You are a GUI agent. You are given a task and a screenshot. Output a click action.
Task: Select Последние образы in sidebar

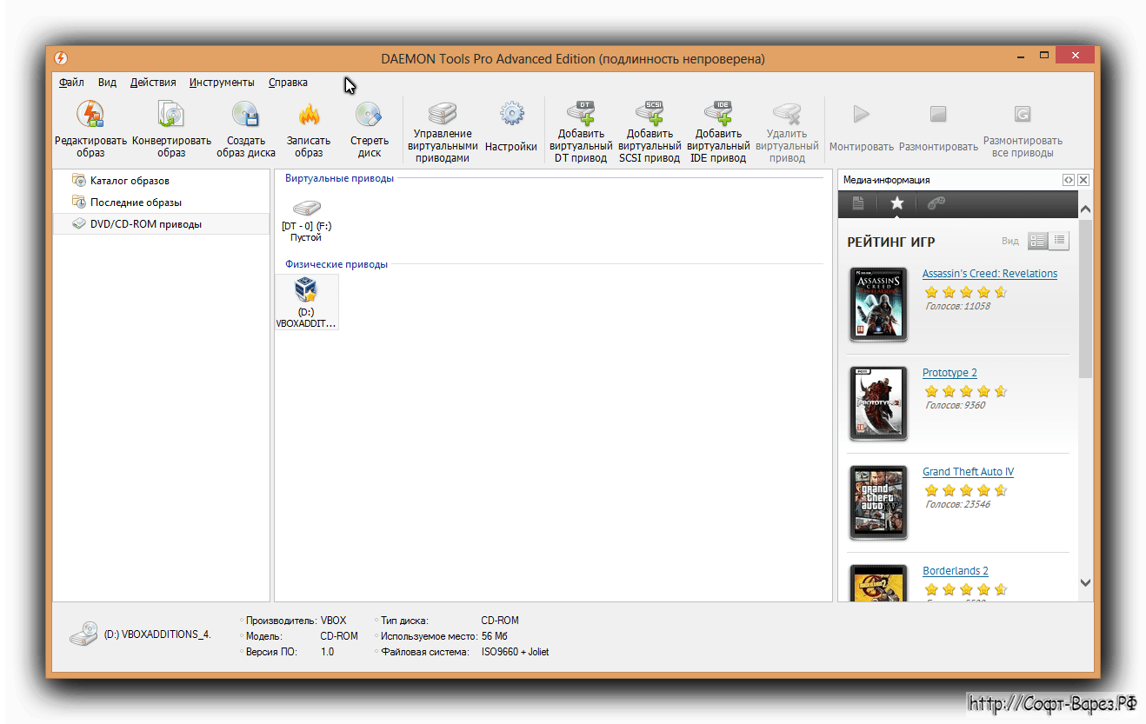click(162, 203)
